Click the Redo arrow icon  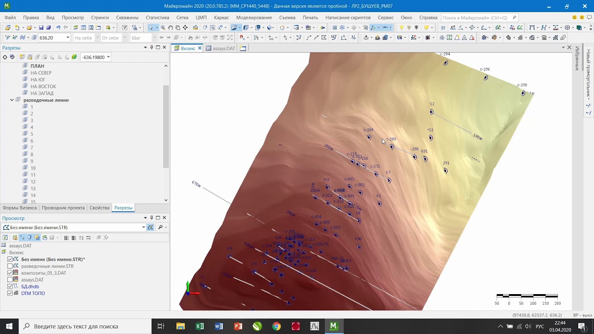65,28
